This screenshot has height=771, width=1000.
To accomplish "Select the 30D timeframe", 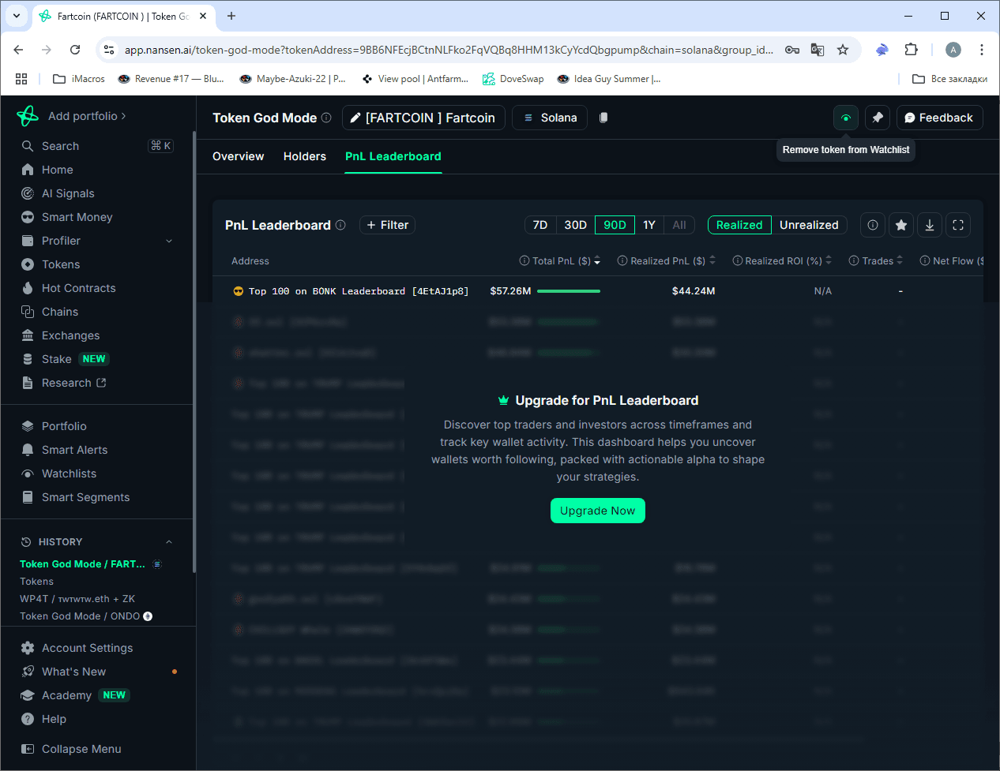I will 576,225.
